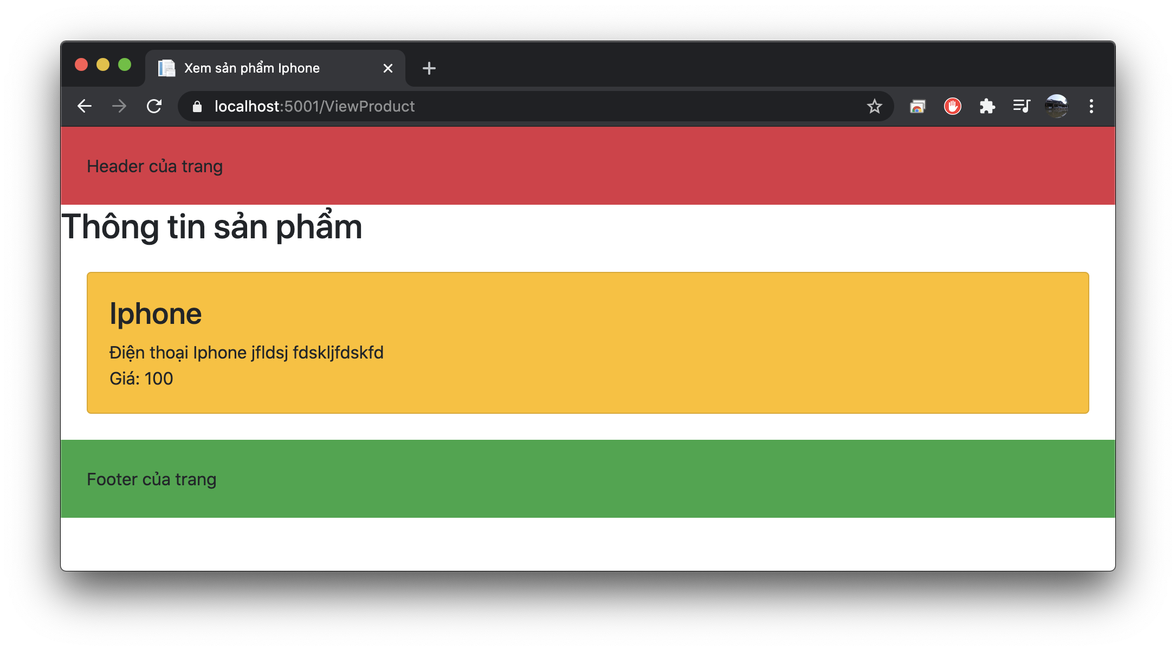Click the 'Iphone' product title
1176x651 pixels.
tap(156, 314)
